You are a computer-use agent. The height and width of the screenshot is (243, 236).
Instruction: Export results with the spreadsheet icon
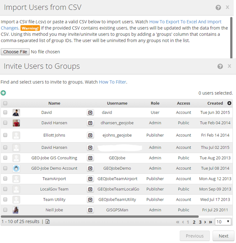(48, 222)
